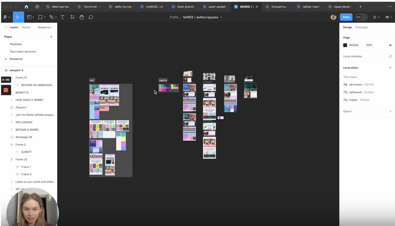
Task: Open the Figma main menu
Action: (x=5, y=17)
